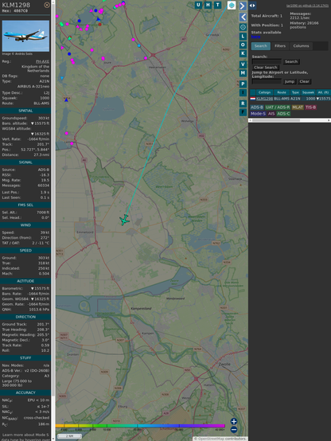Toggle the H map button
The width and height of the screenshot is (331, 441).
(208, 5)
